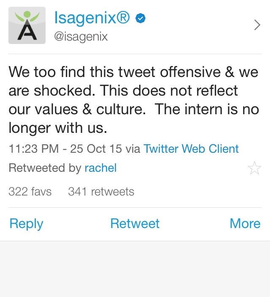Viewport: 270px width, 297px height.
Task: Open rachel's profile link
Action: pos(100,168)
